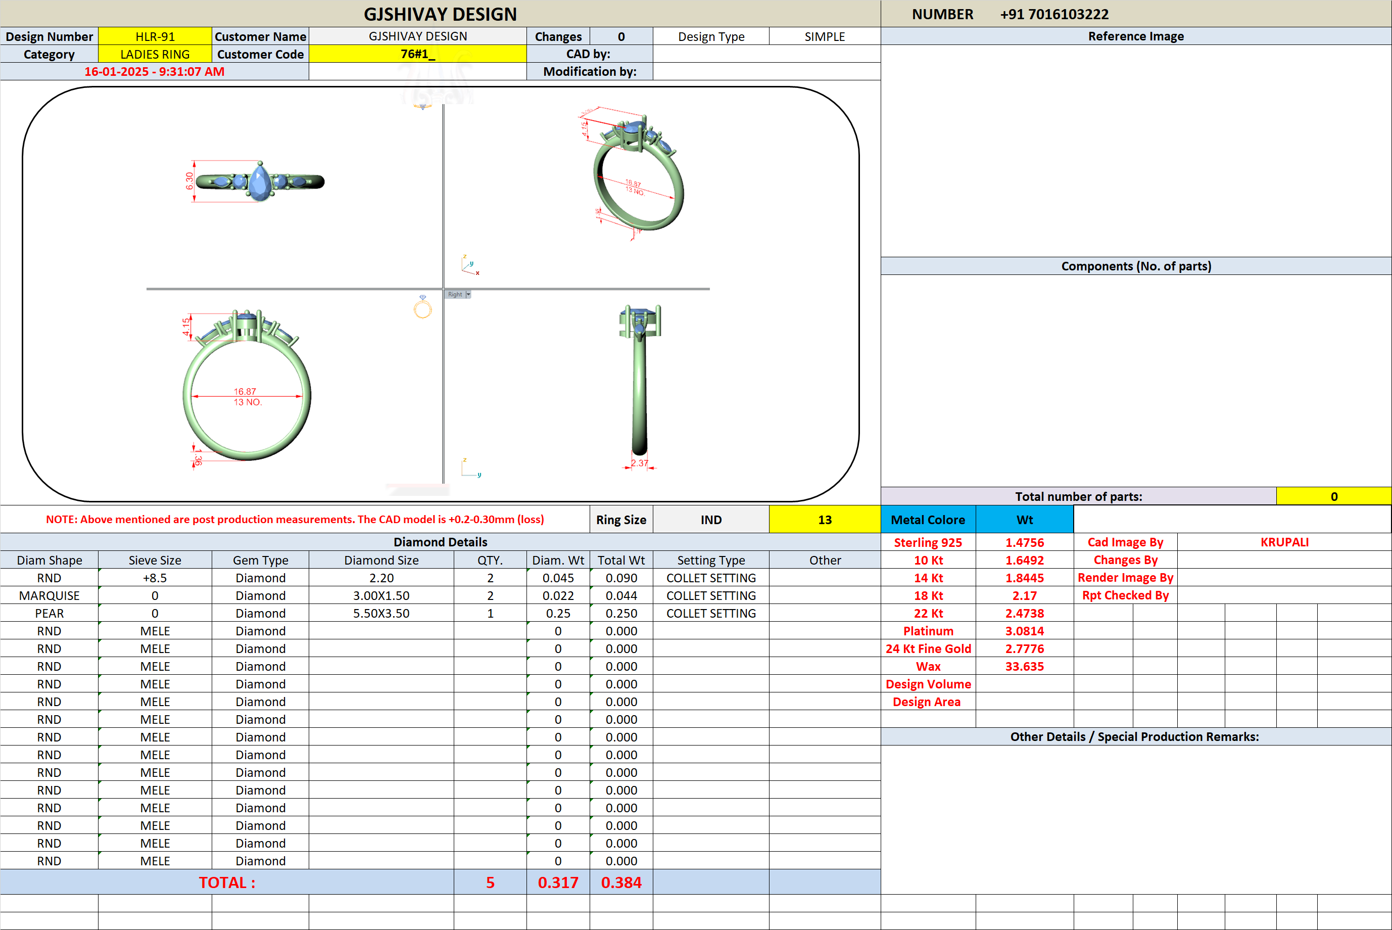The image size is (1392, 930).
Task: Click the KRUPALI name cell
Action: point(1284,542)
